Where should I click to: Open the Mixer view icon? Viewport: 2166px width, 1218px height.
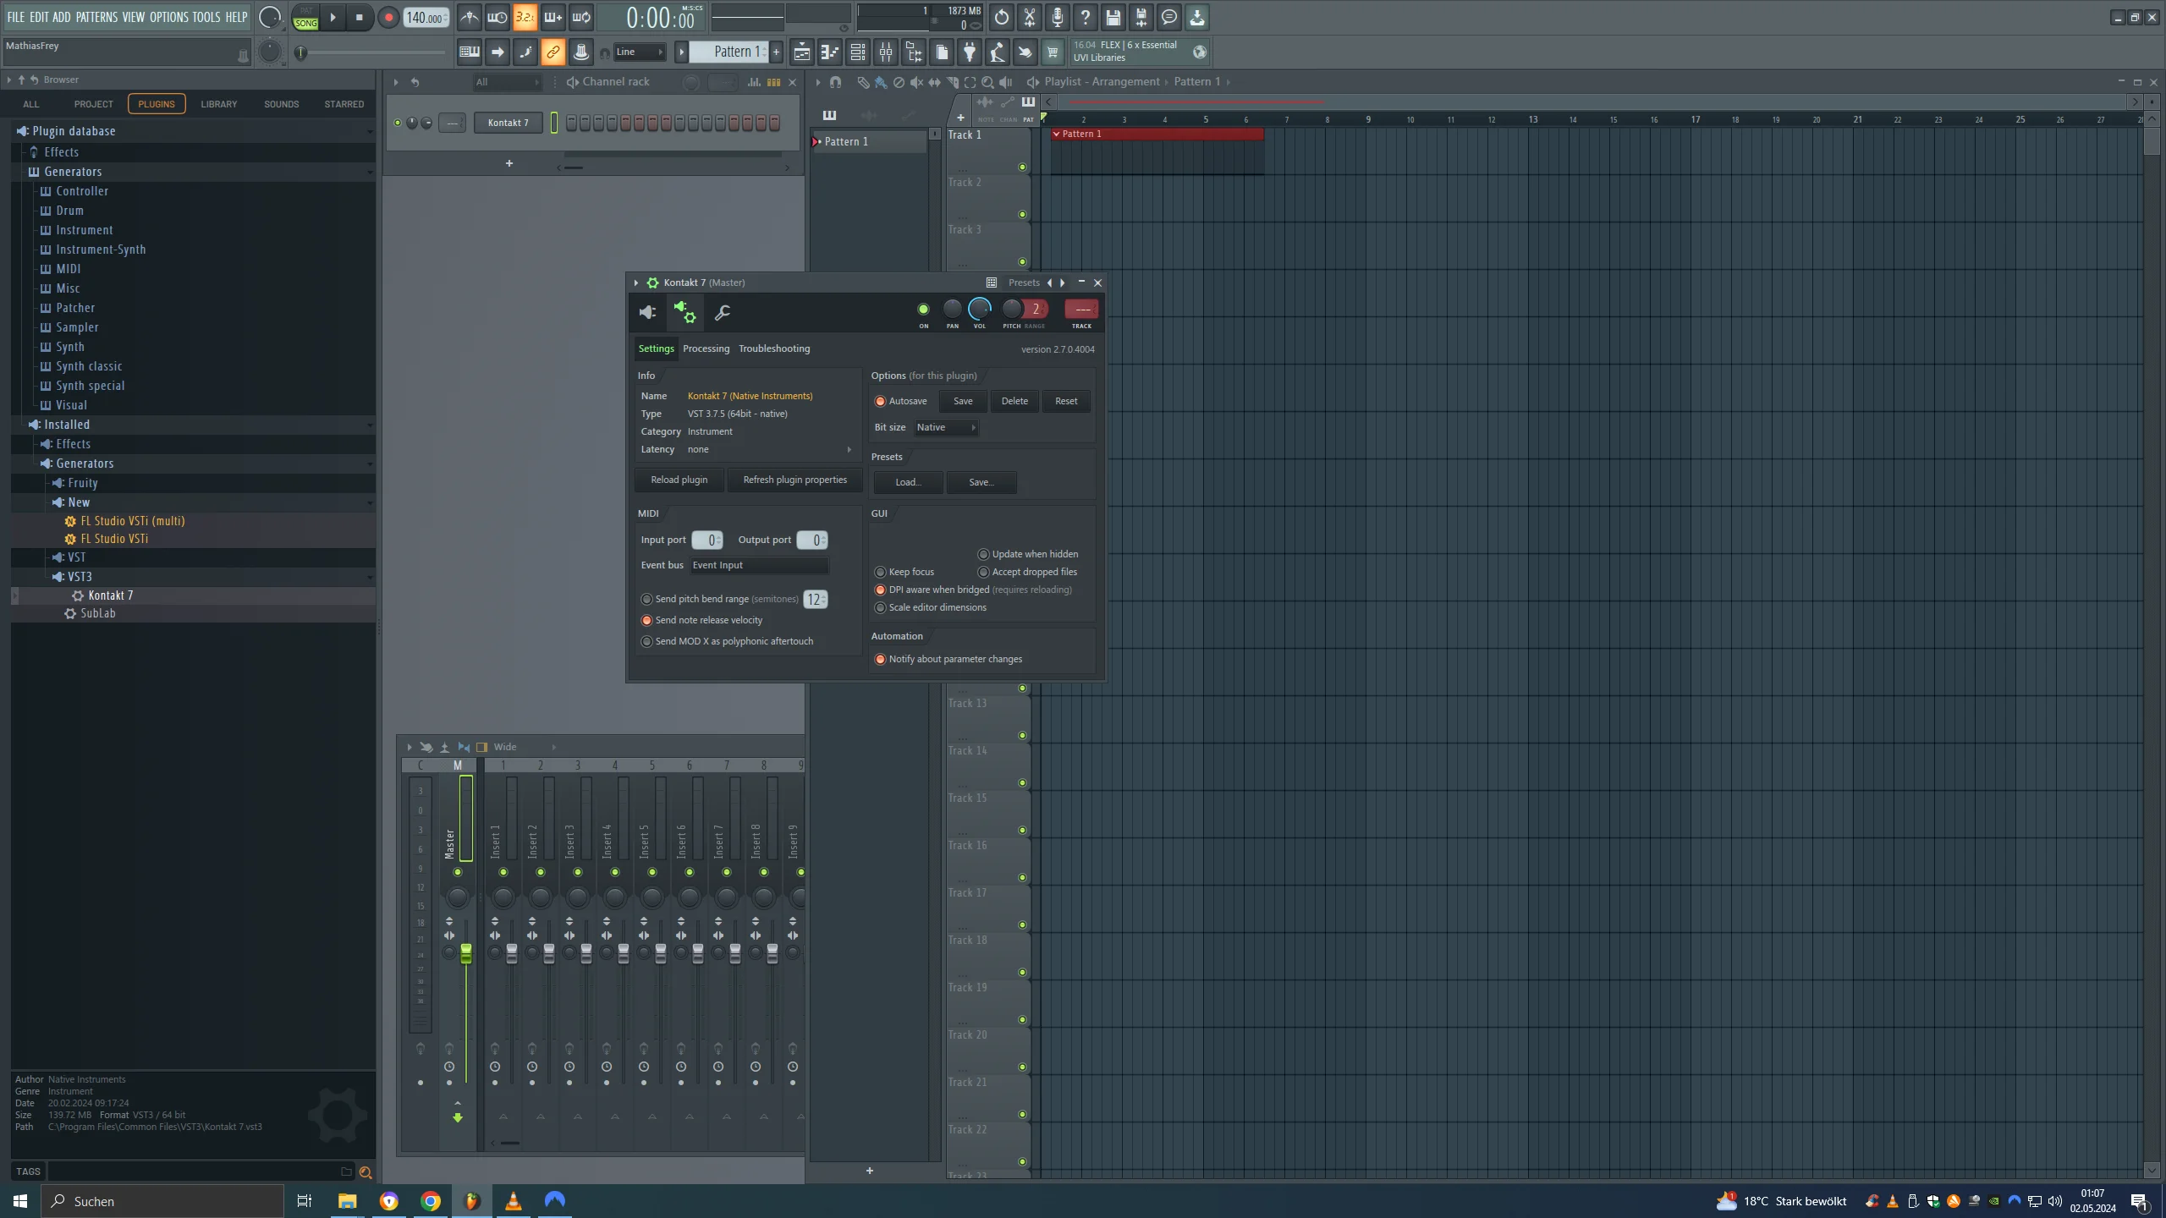click(x=886, y=52)
